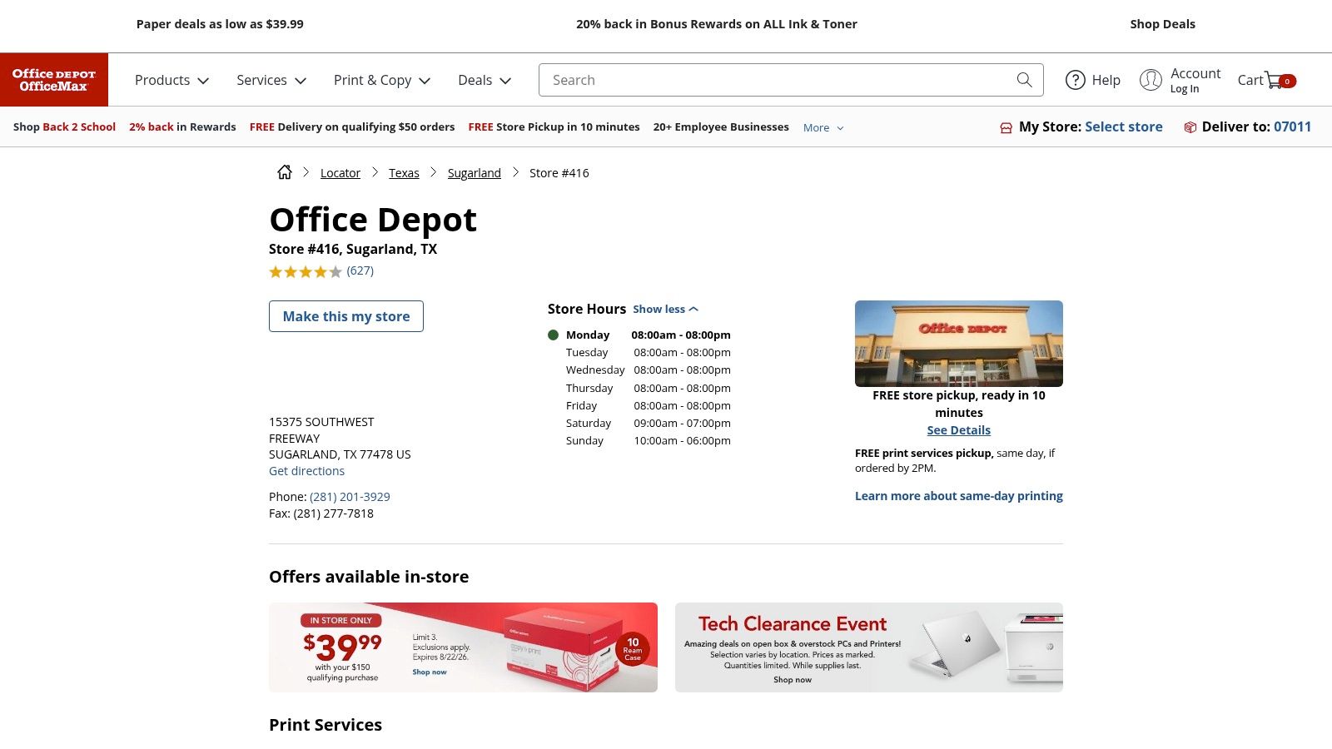1332x749 pixels.
Task: Click the Account profile icon
Action: click(x=1151, y=80)
